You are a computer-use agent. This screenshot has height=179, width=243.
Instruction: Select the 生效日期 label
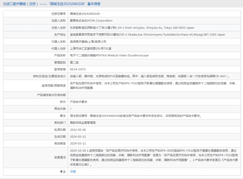pyautogui.click(x=60, y=137)
